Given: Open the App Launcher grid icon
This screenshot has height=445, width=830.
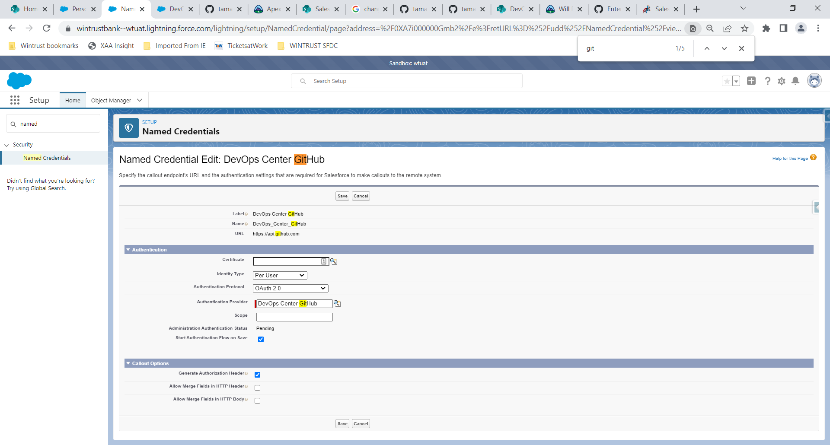Looking at the screenshot, I should click(15, 100).
